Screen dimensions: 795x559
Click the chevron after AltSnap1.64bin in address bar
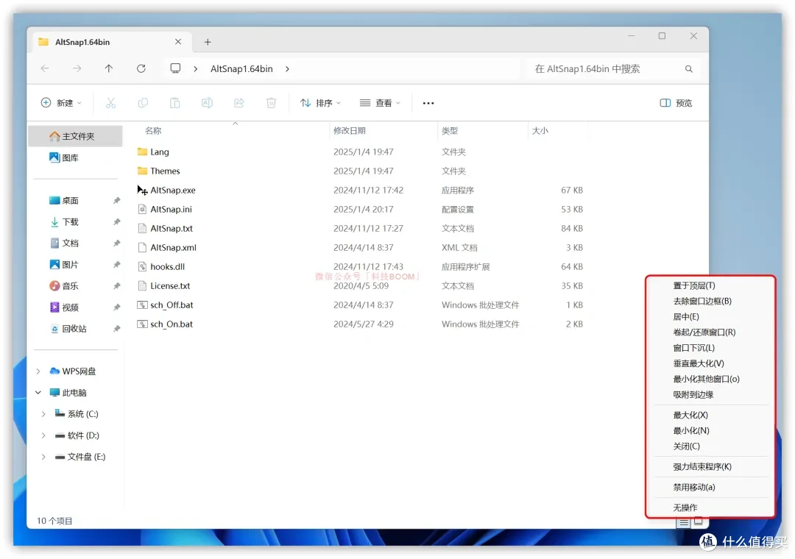pyautogui.click(x=288, y=69)
